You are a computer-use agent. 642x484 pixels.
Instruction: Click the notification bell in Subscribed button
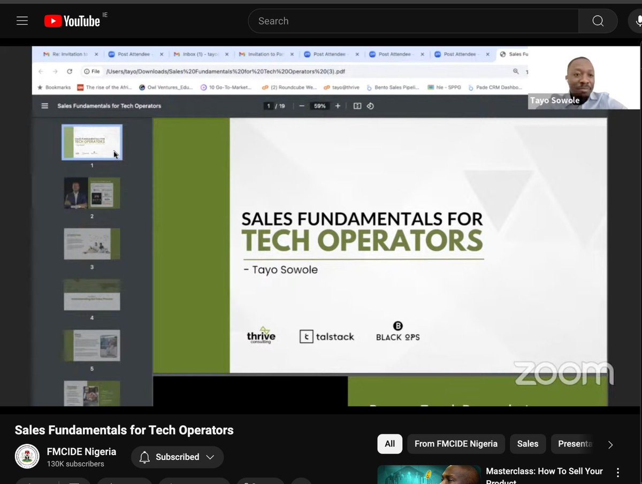(144, 457)
